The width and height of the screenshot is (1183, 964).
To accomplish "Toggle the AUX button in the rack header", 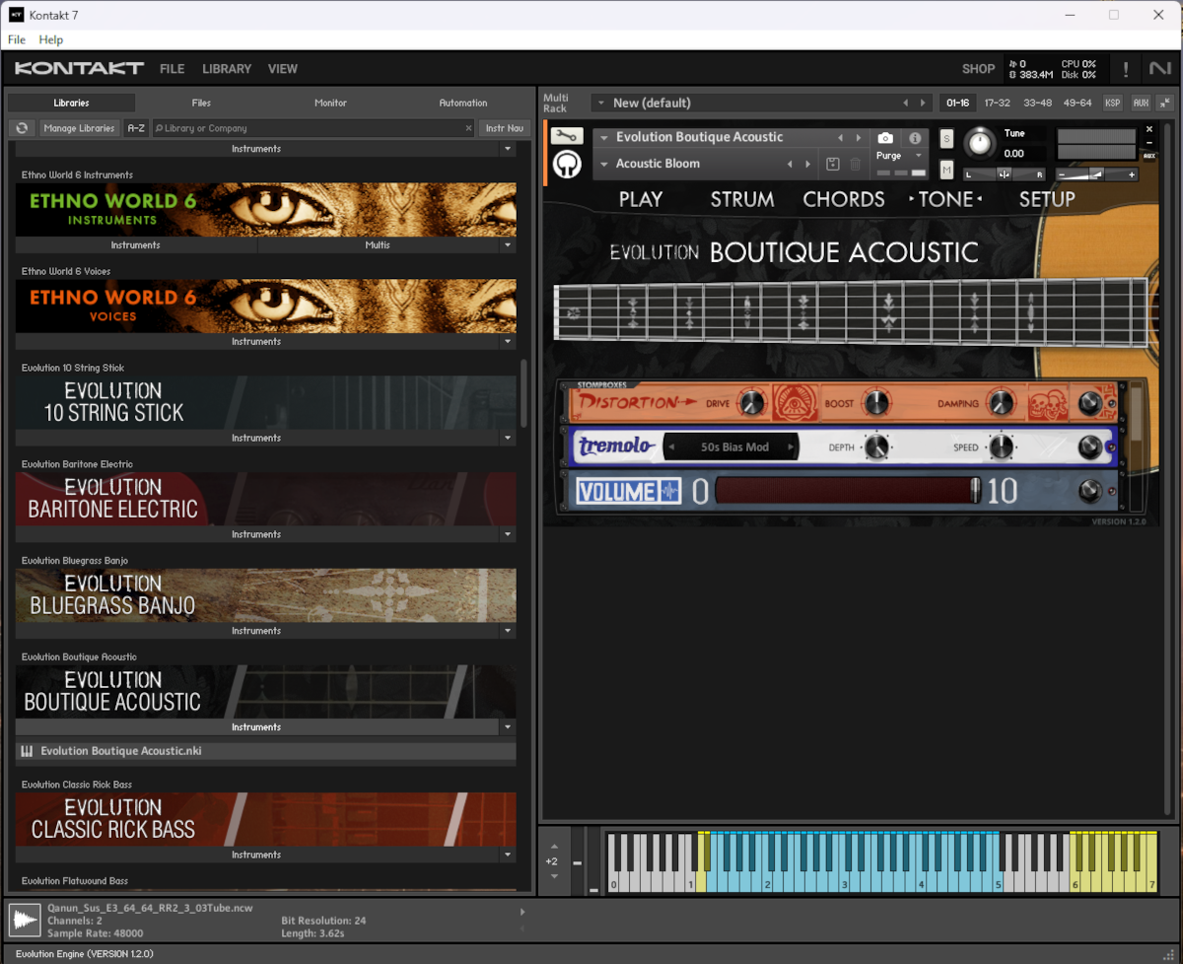I will [1141, 103].
